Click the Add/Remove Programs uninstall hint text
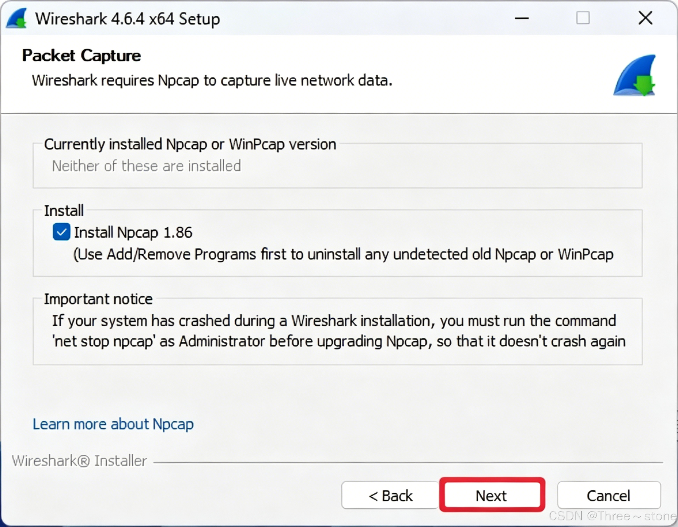 coord(343,254)
